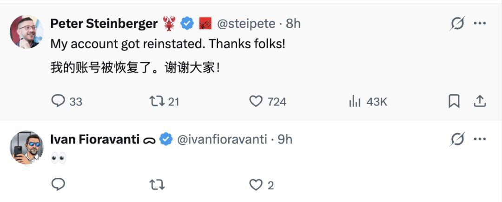Open Grok icon on Peter's tweet

457,23
